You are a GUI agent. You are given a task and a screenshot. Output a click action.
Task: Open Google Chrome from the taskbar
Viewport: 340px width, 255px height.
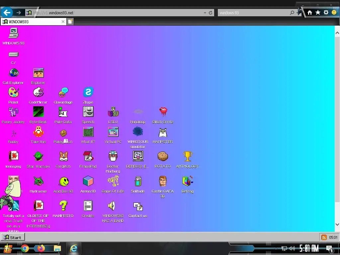coord(25,248)
